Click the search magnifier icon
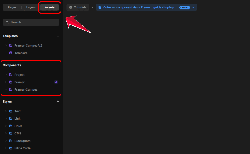This screenshot has height=154, width=250. point(7,22)
